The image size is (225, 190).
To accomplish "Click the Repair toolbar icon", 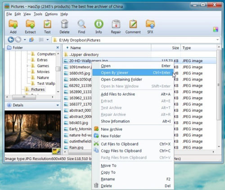I will click(116, 24).
